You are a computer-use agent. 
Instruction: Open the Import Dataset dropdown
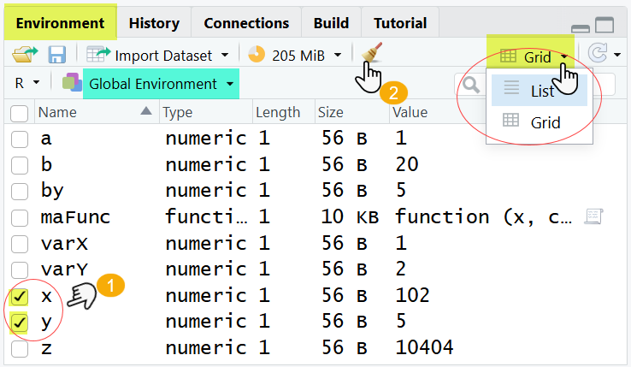pyautogui.click(x=162, y=56)
